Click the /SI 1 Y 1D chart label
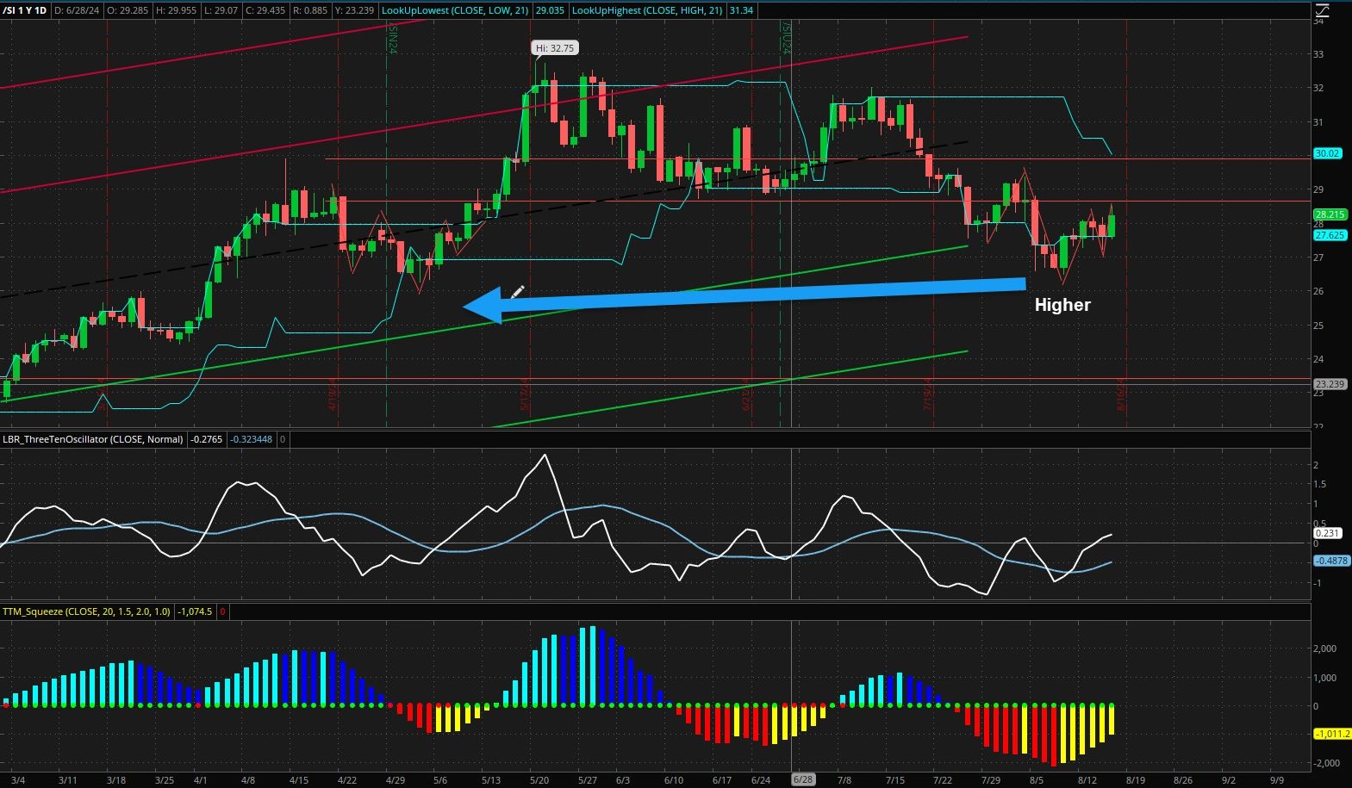 [x=25, y=10]
